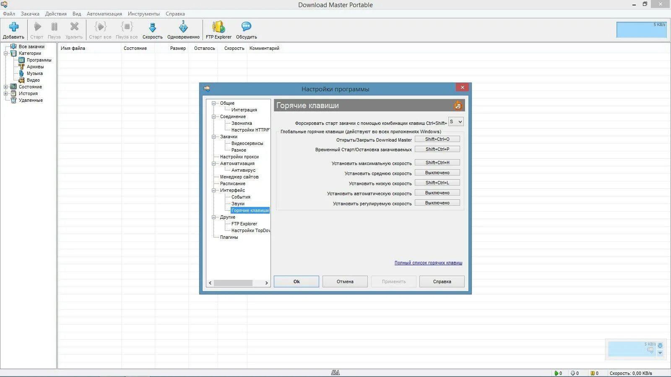This screenshot has height=377, width=671.
Task: Select Плагины settings item
Action: point(229,237)
